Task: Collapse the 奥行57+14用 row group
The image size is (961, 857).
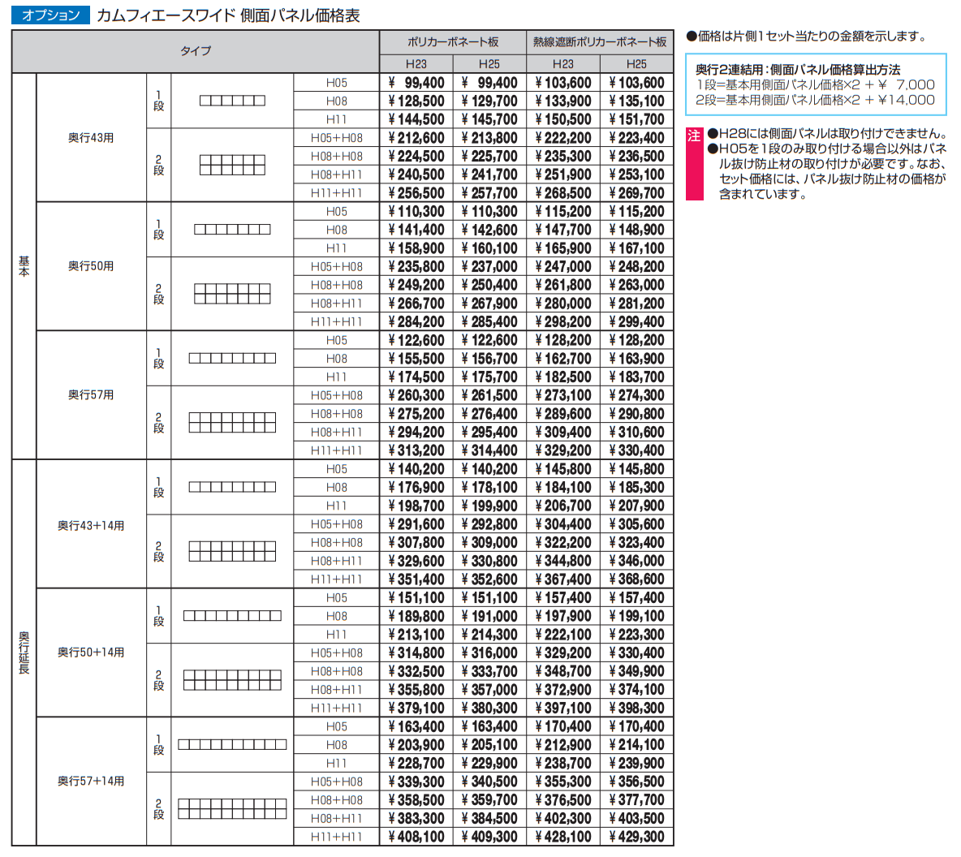Action: tap(92, 779)
